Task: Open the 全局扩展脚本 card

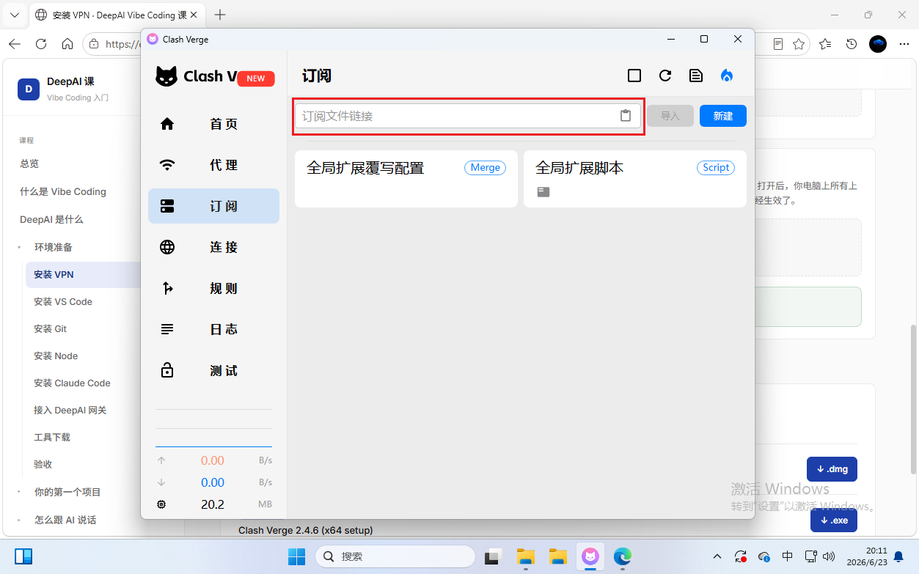Action: click(635, 179)
